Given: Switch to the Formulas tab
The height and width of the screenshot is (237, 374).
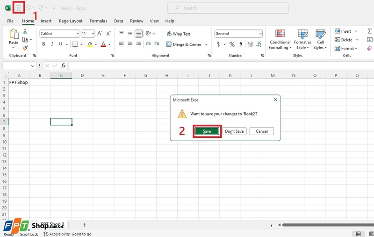Looking at the screenshot, I should pos(98,21).
